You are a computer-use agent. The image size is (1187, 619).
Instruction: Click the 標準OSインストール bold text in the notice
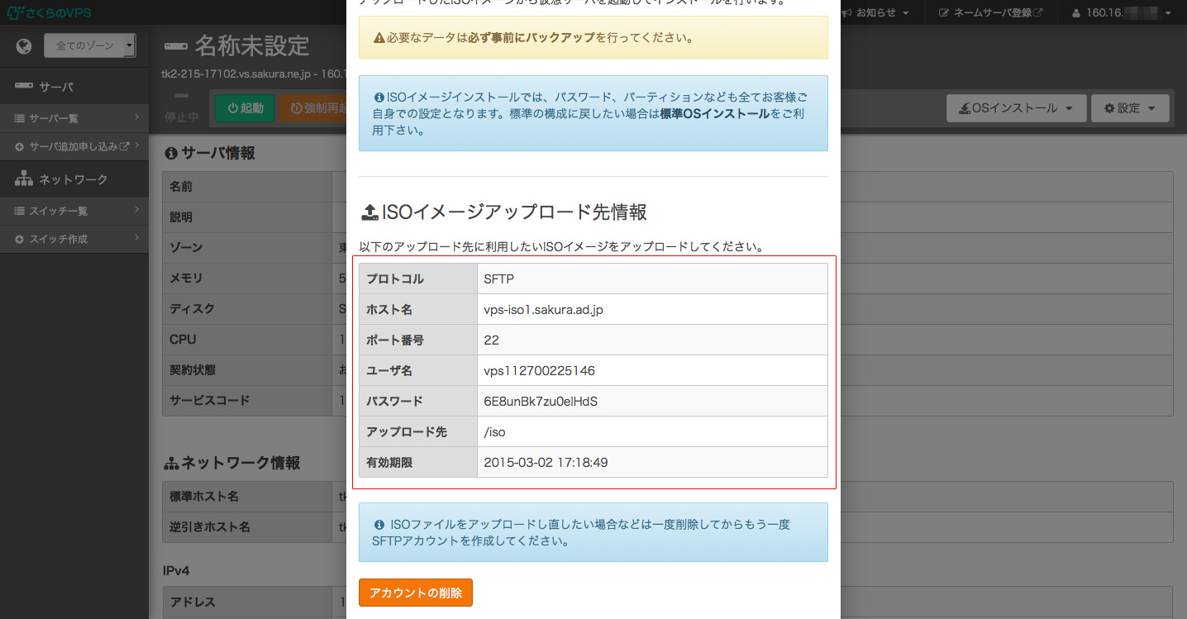pyautogui.click(x=714, y=114)
